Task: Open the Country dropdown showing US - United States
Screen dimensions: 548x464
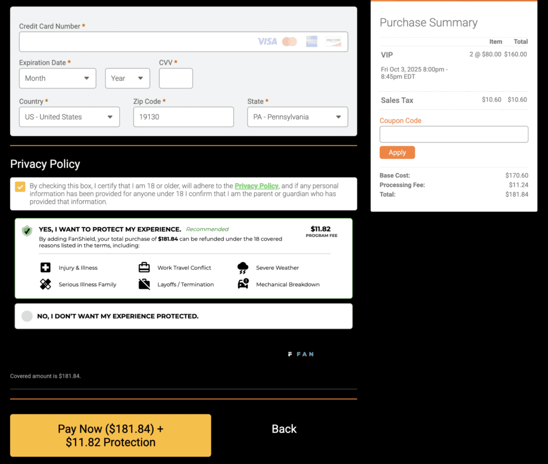Action: pos(69,117)
